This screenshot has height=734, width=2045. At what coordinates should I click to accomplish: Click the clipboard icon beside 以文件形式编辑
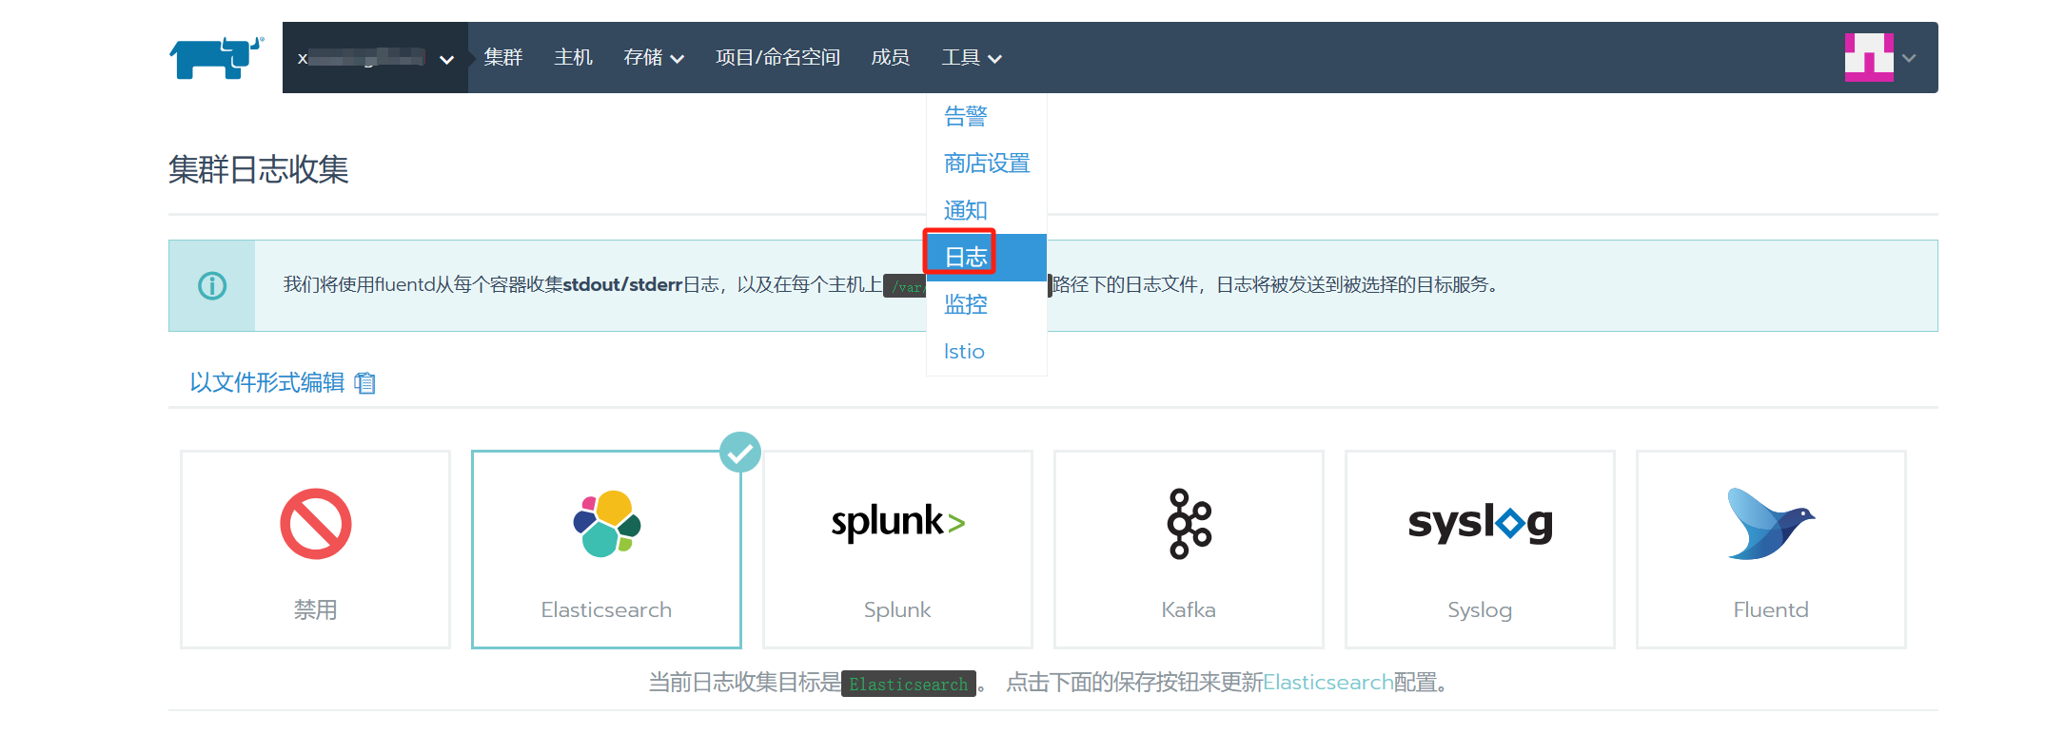365,383
